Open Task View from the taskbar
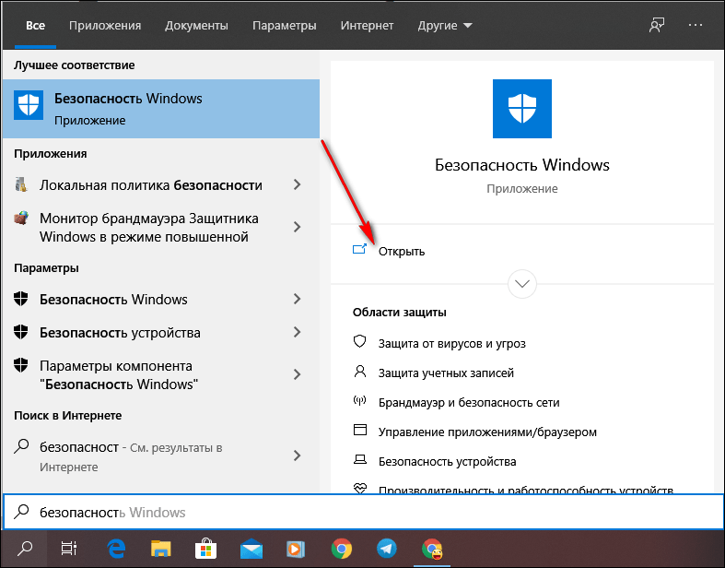The image size is (725, 568). (x=68, y=549)
